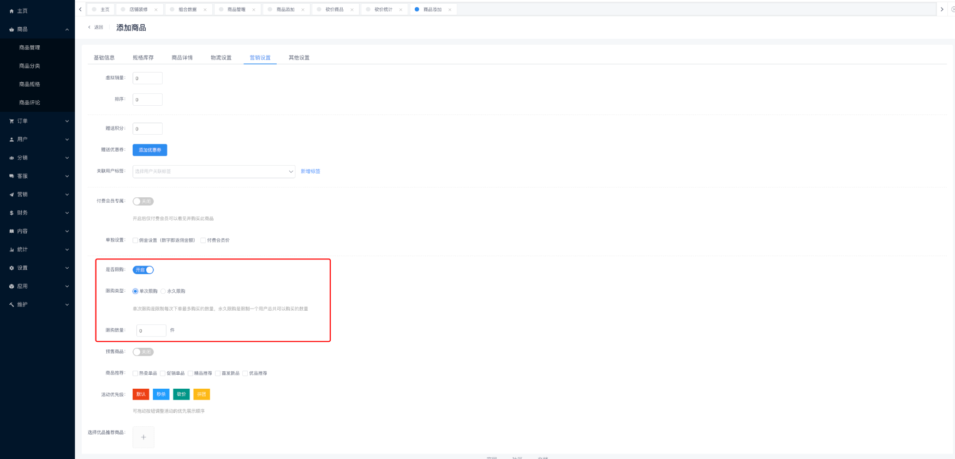
Task: Open the 物流设置 tab
Action: pos(221,58)
